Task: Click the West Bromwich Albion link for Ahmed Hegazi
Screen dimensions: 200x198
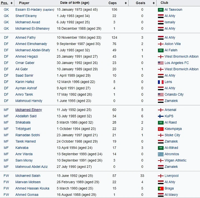Action: tap(181, 56)
